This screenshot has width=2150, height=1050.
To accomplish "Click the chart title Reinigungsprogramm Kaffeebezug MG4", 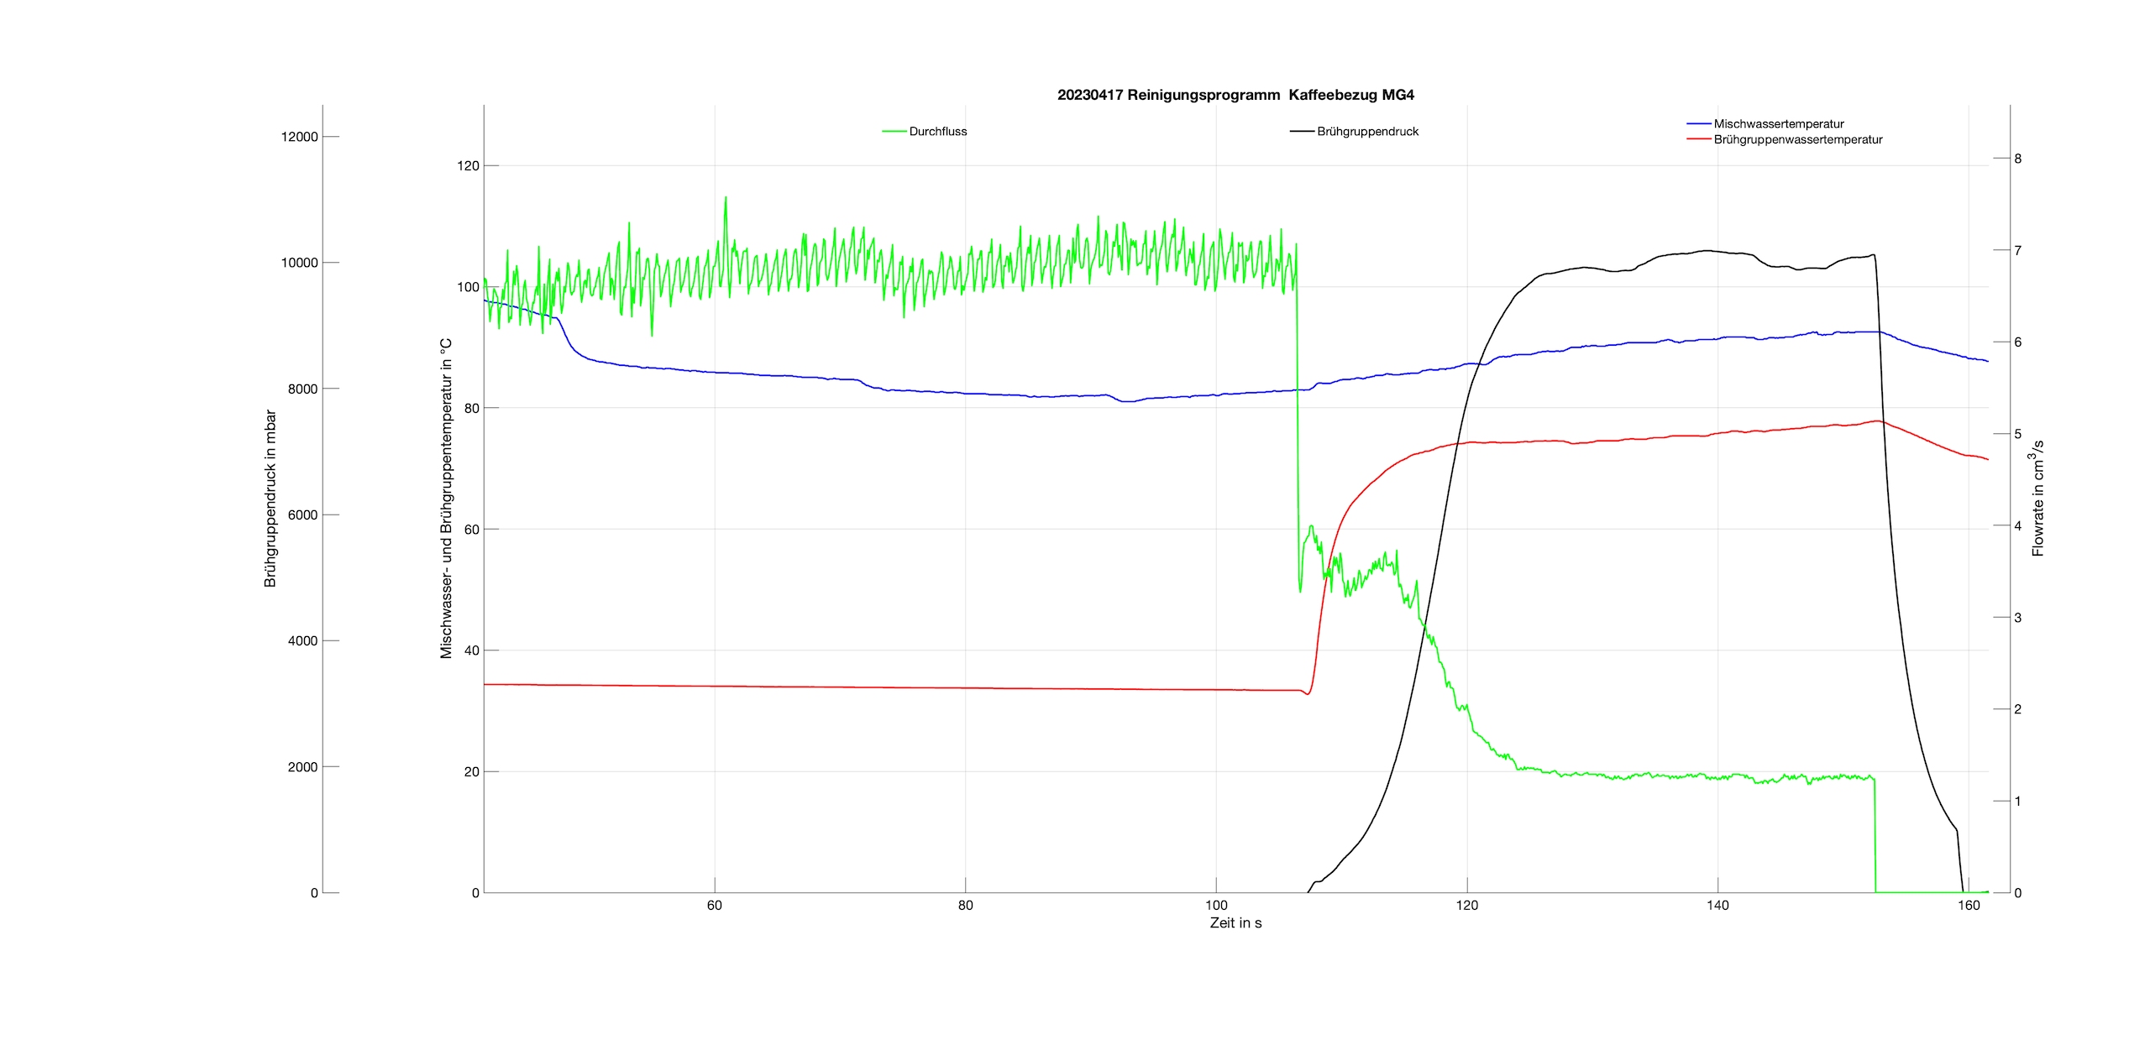I will [1235, 95].
